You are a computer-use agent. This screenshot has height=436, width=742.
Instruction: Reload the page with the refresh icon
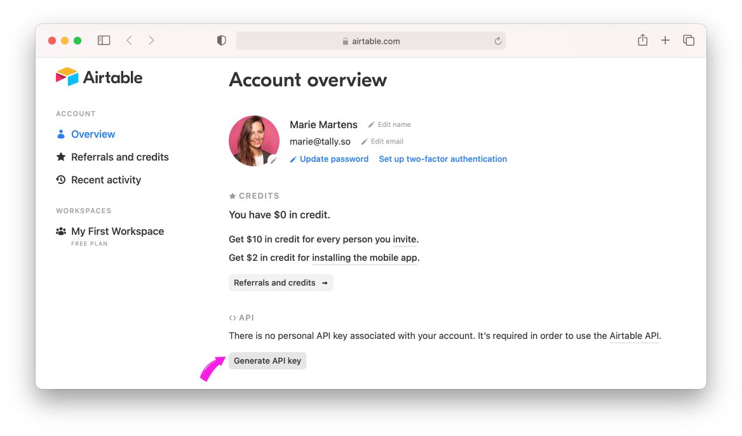tap(498, 41)
